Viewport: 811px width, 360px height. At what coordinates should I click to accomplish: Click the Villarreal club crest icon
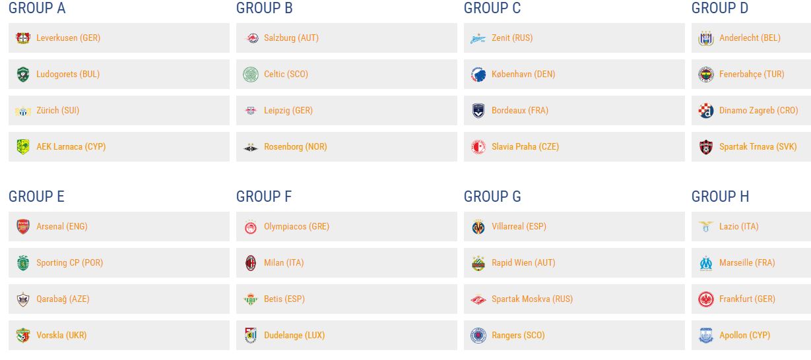[478, 227]
